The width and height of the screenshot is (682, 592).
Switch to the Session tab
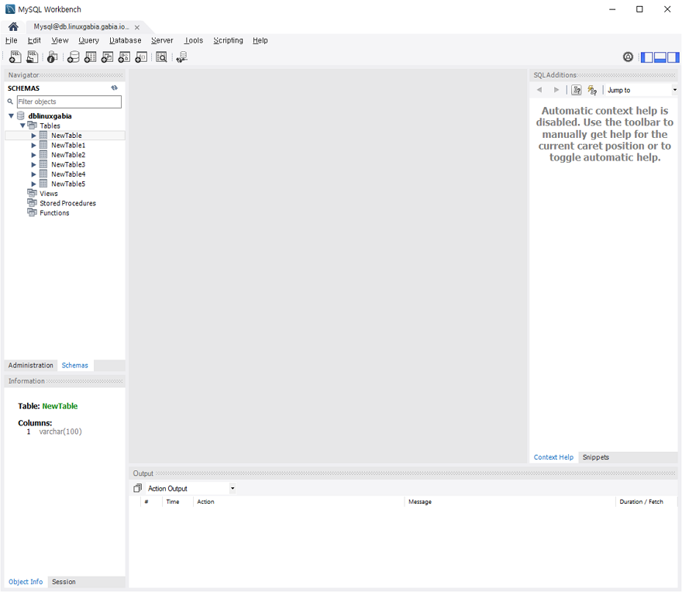point(64,582)
